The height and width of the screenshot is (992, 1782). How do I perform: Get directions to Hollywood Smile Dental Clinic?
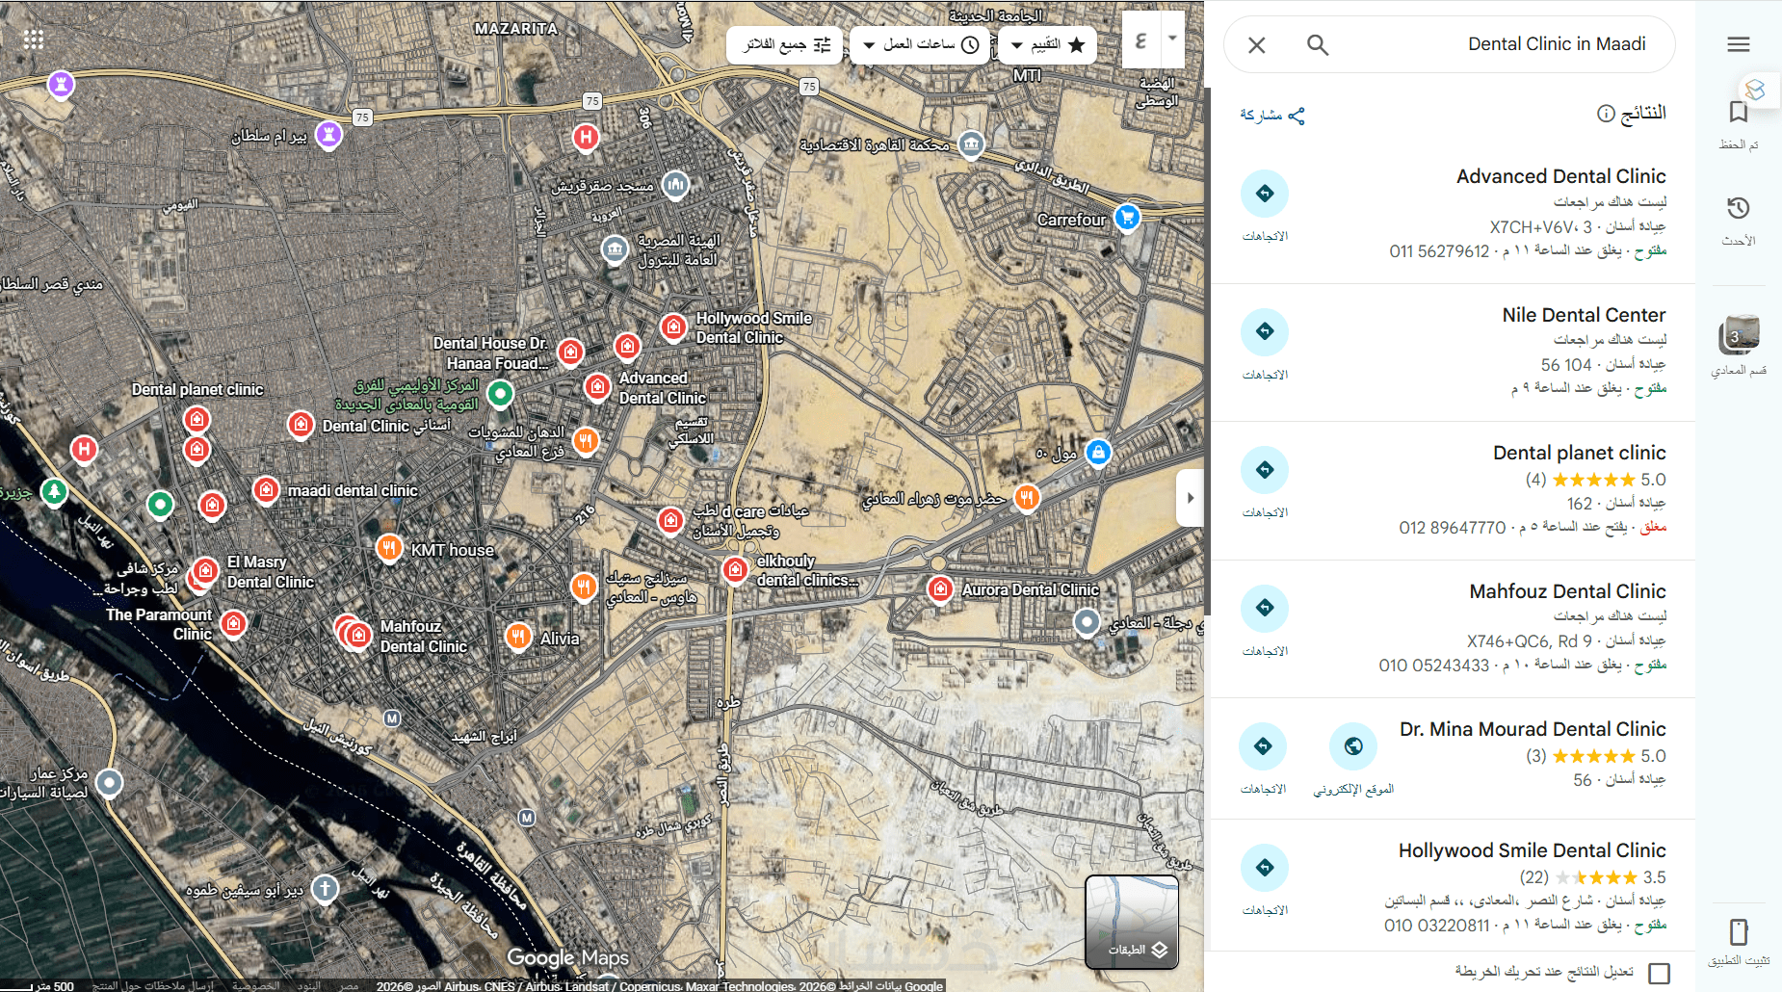1265,868
